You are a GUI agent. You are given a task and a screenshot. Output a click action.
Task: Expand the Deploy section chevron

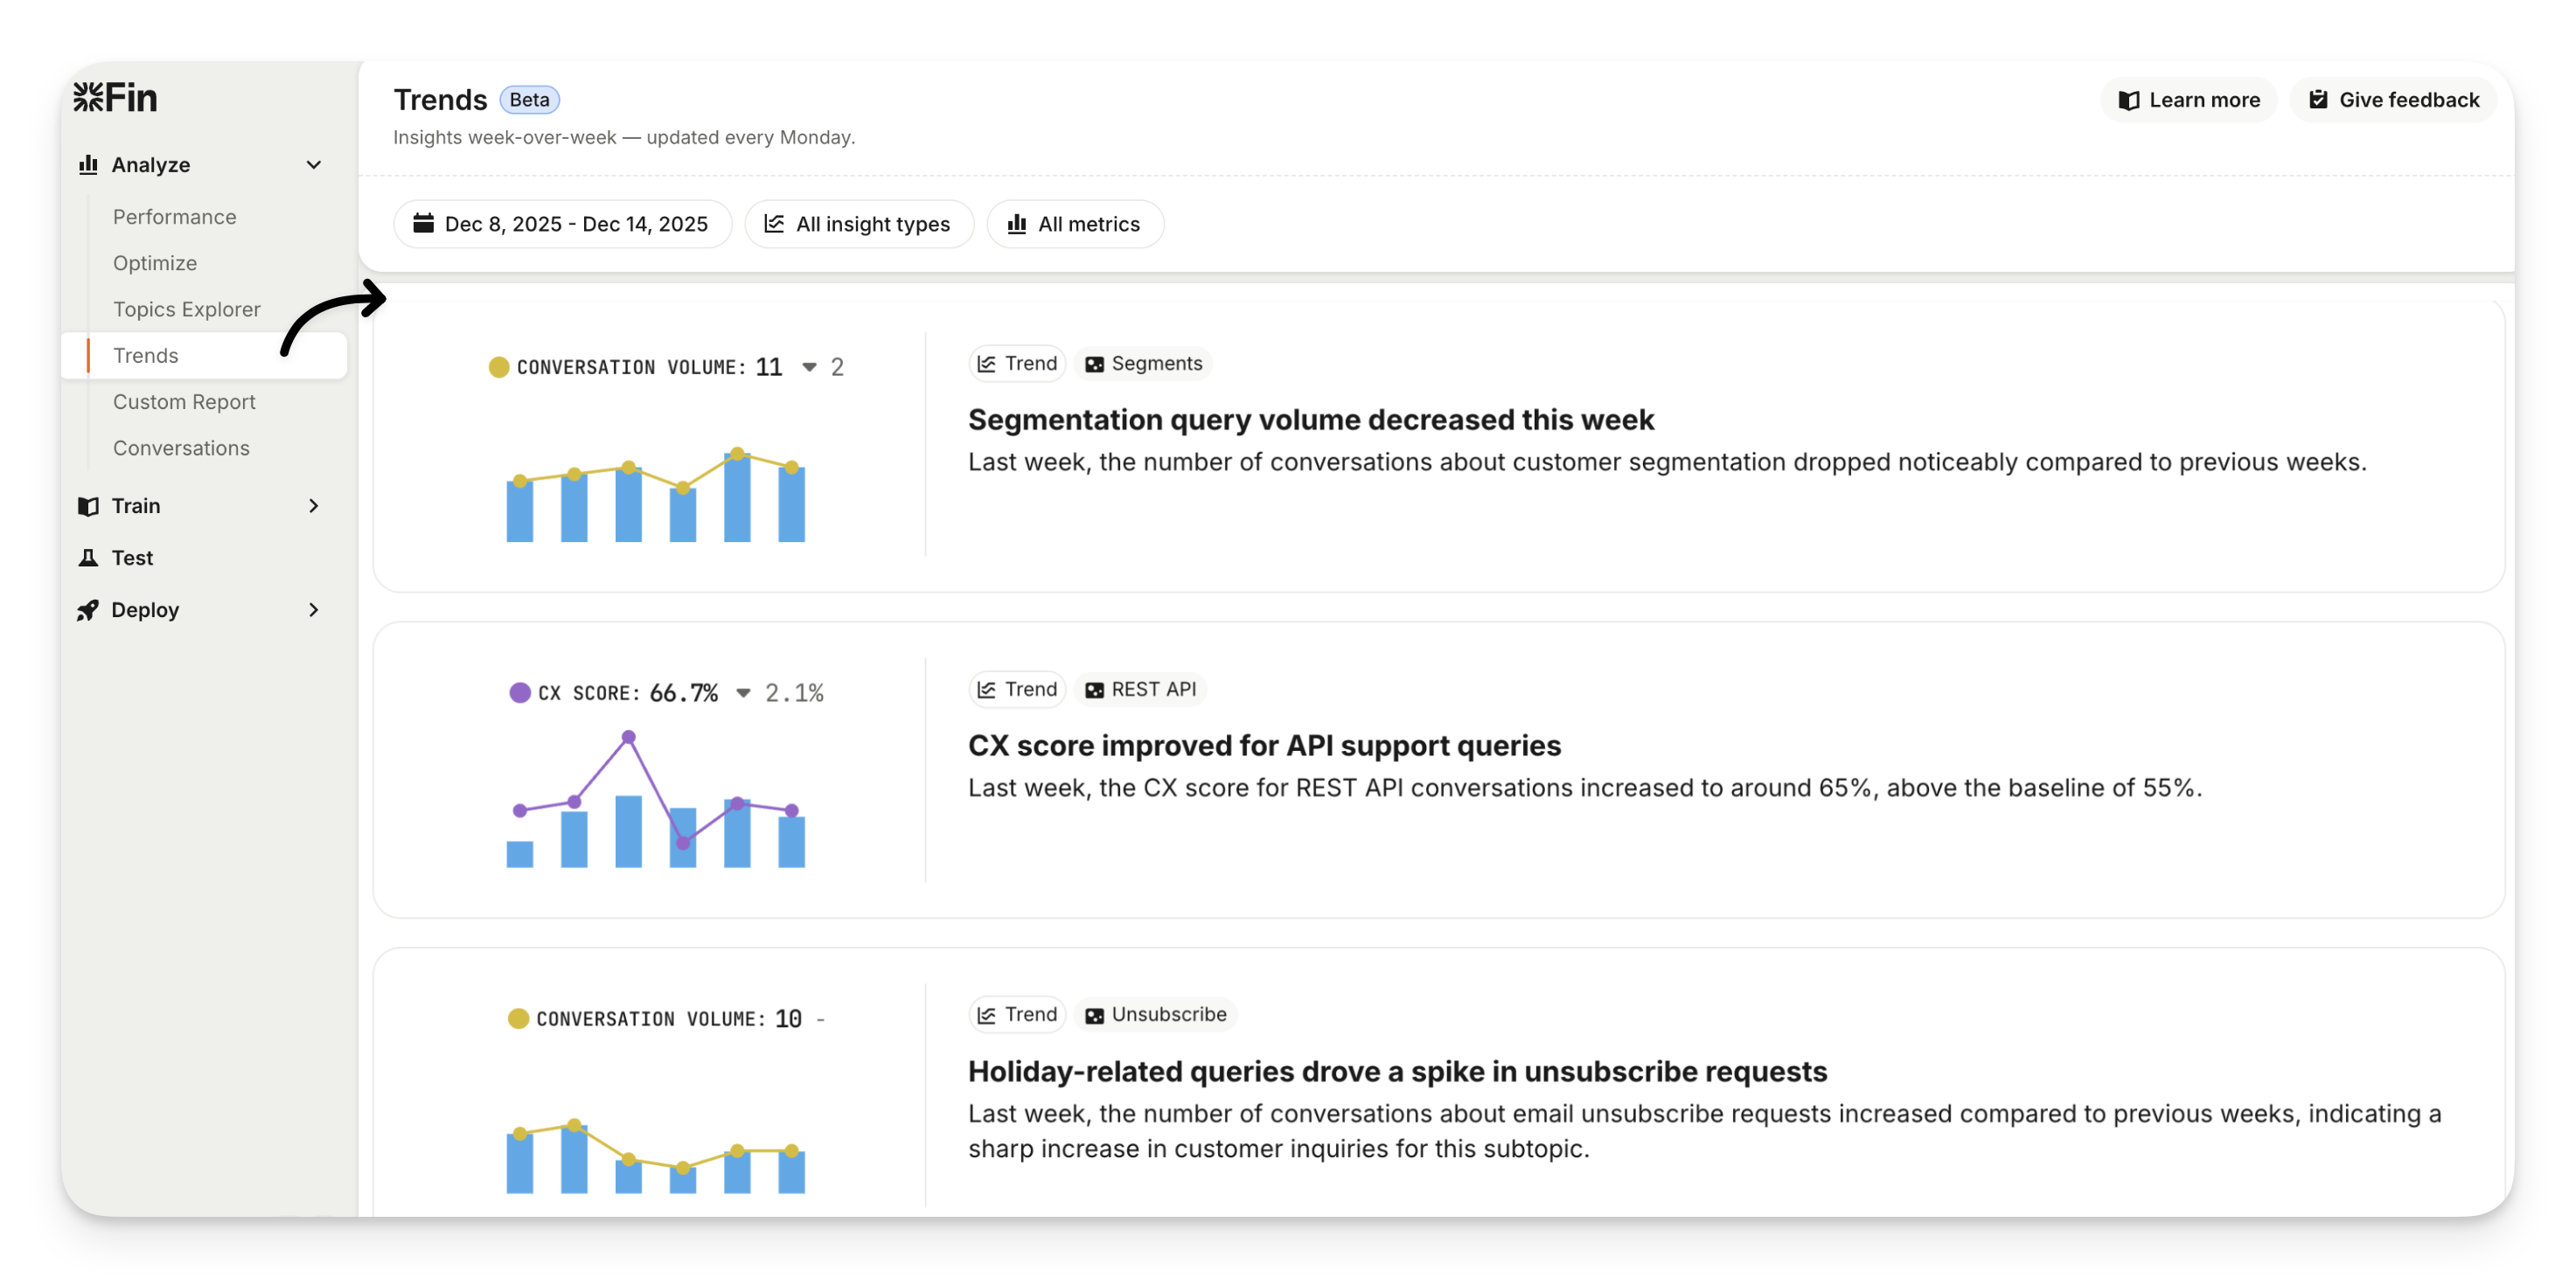314,610
